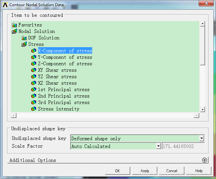The height and width of the screenshot is (179, 216).
Task: Click the Apply button
Action: (145, 171)
